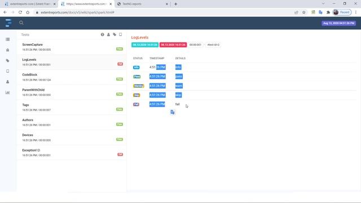This screenshot has width=361, height=203.
Task: Click the Extent logo in header
Action: point(8,23)
